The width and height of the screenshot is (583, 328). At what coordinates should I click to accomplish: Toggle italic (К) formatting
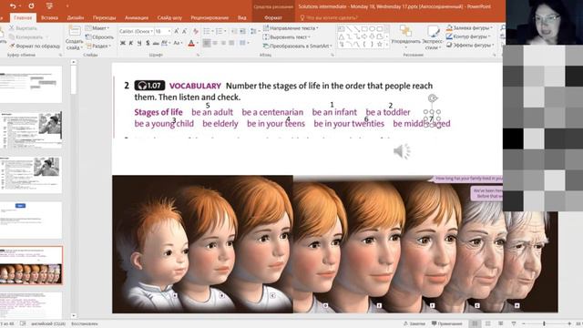131,43
